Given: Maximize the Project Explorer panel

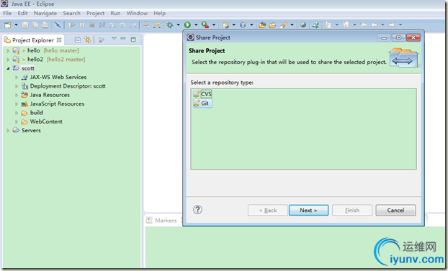Looking at the screenshot, I should click(133, 40).
